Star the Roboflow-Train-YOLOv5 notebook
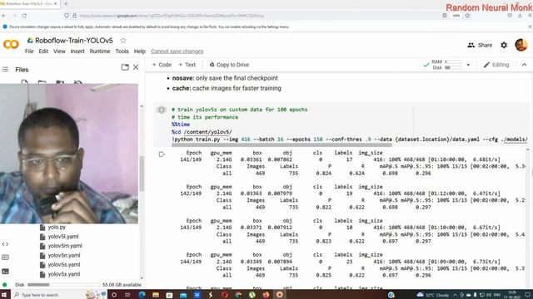The height and width of the screenshot is (299, 533). 123,41
